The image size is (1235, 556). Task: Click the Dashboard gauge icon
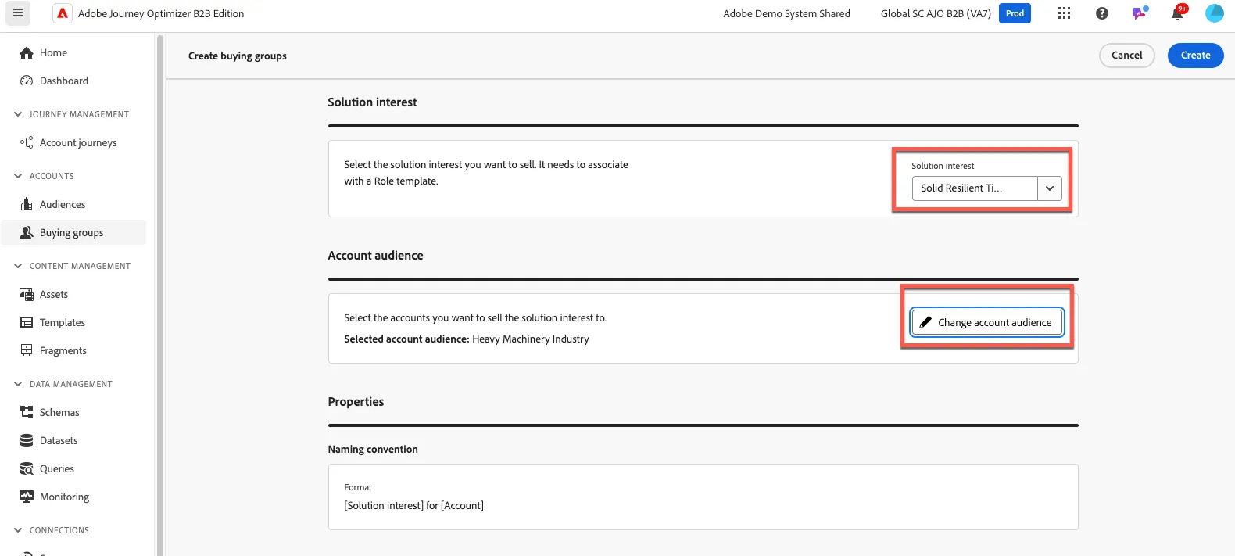click(x=27, y=81)
